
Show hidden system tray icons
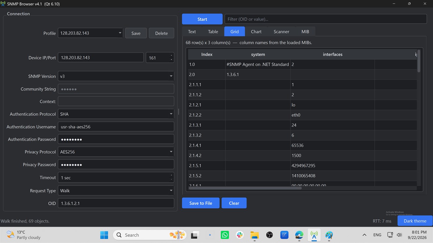(364, 235)
